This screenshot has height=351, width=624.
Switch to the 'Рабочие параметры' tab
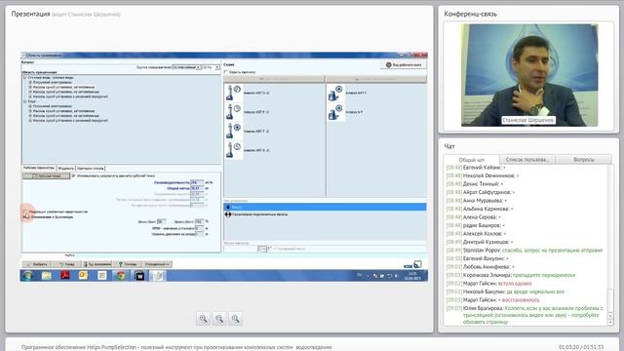[x=39, y=168]
